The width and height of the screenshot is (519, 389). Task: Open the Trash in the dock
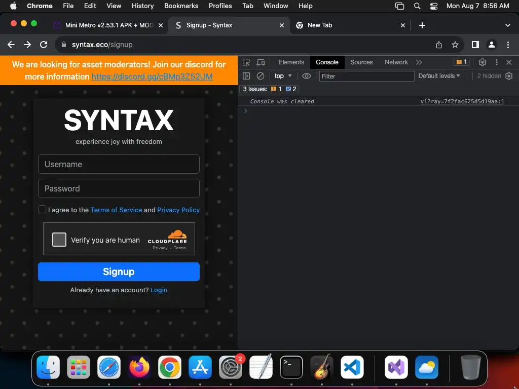pyautogui.click(x=471, y=367)
